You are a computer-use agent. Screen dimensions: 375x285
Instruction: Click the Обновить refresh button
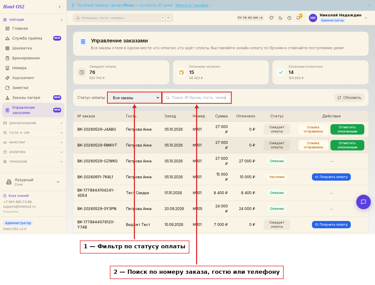click(349, 98)
